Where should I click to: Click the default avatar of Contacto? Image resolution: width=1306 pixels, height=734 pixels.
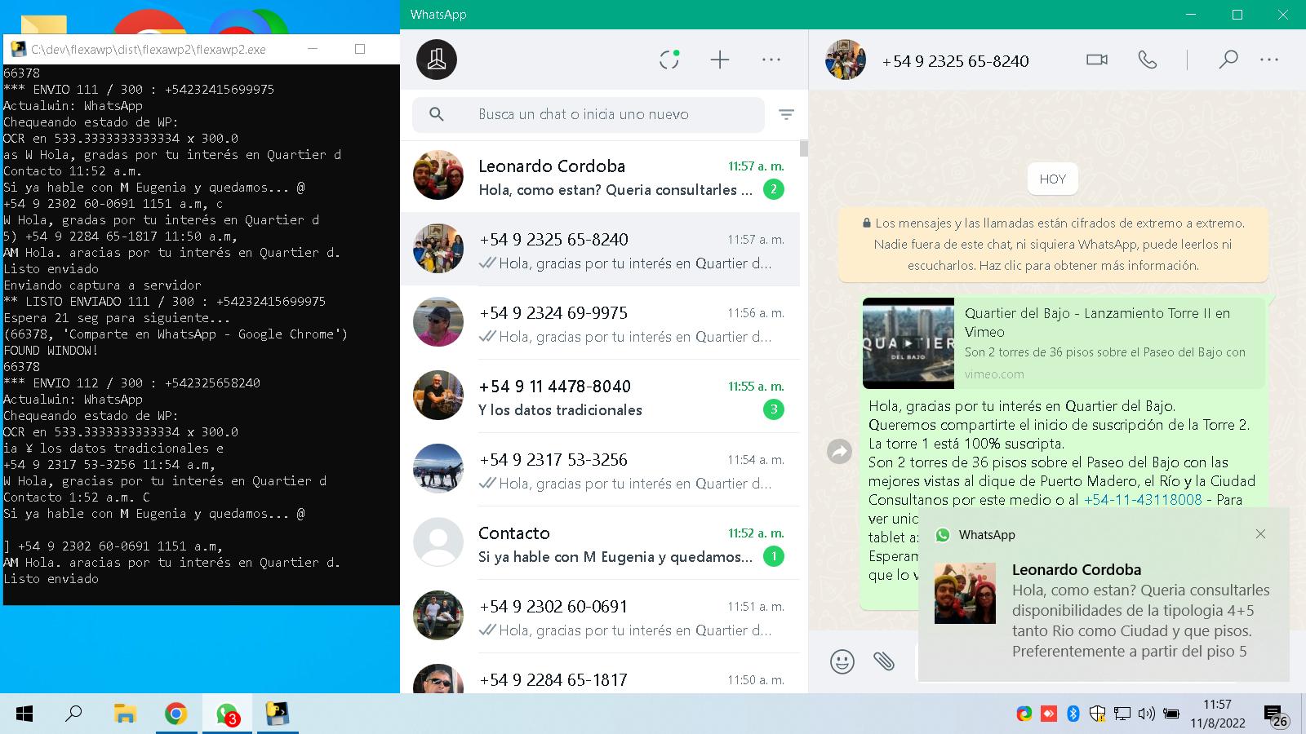438,542
